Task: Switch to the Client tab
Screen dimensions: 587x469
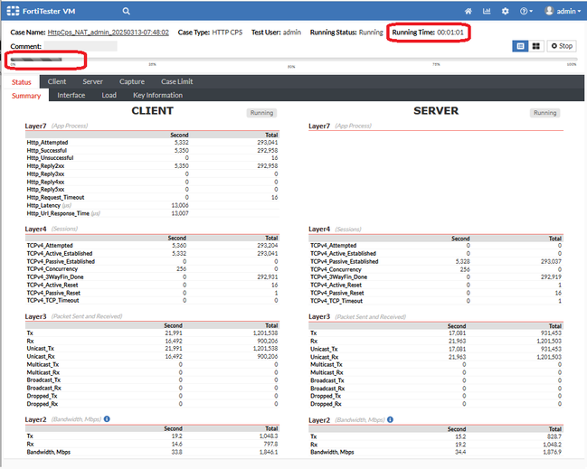Action: point(57,81)
